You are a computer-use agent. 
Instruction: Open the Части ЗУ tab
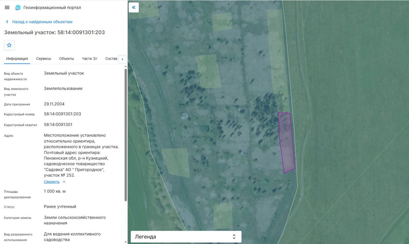90,58
